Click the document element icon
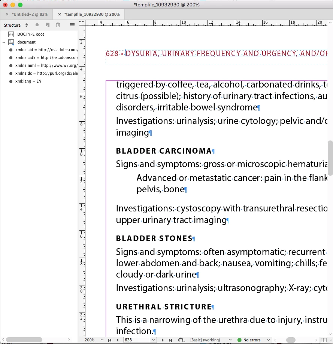 [11, 42]
